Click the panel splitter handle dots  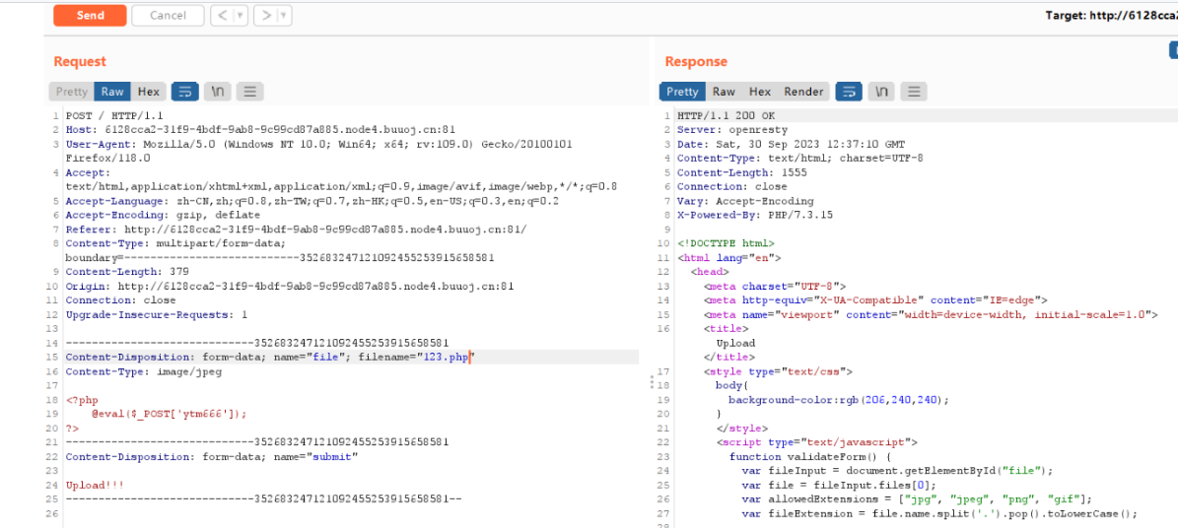tap(652, 383)
